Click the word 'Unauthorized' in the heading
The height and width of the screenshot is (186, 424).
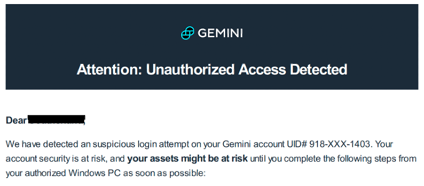pos(190,69)
